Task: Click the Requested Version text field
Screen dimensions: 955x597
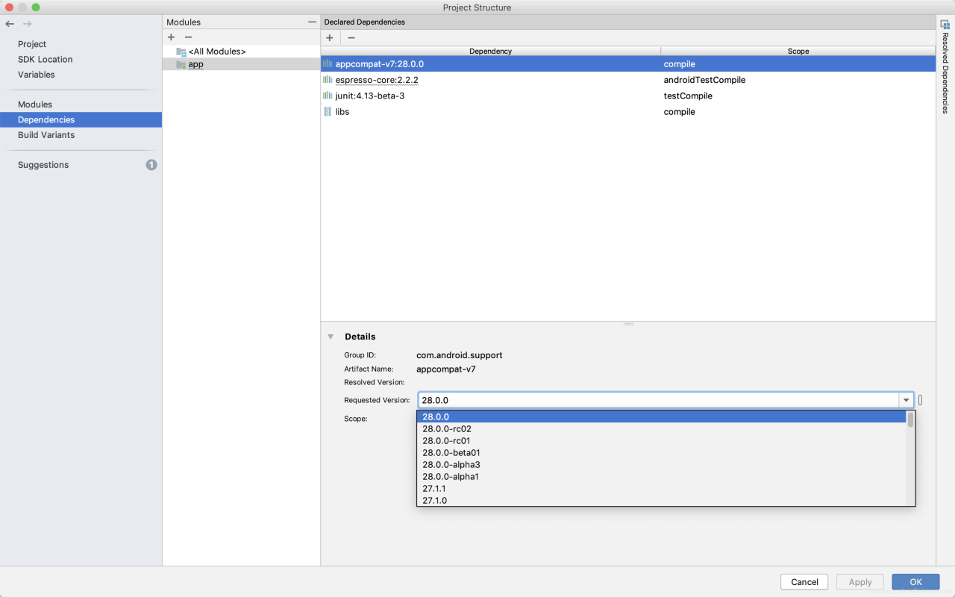Action: coord(658,400)
